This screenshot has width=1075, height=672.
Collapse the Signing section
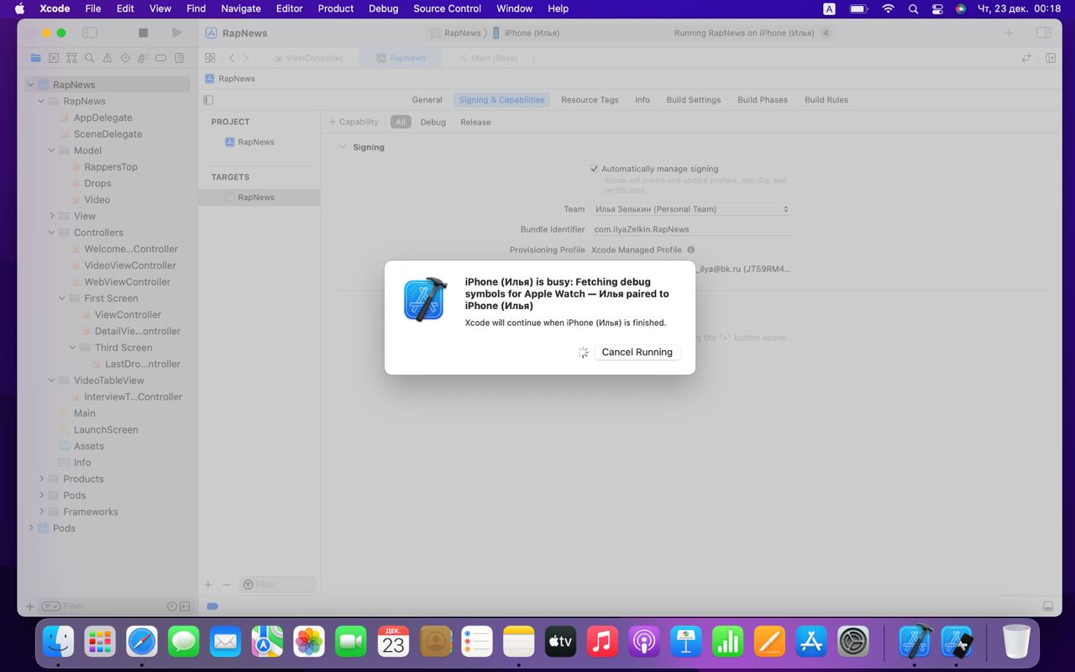pyautogui.click(x=342, y=147)
